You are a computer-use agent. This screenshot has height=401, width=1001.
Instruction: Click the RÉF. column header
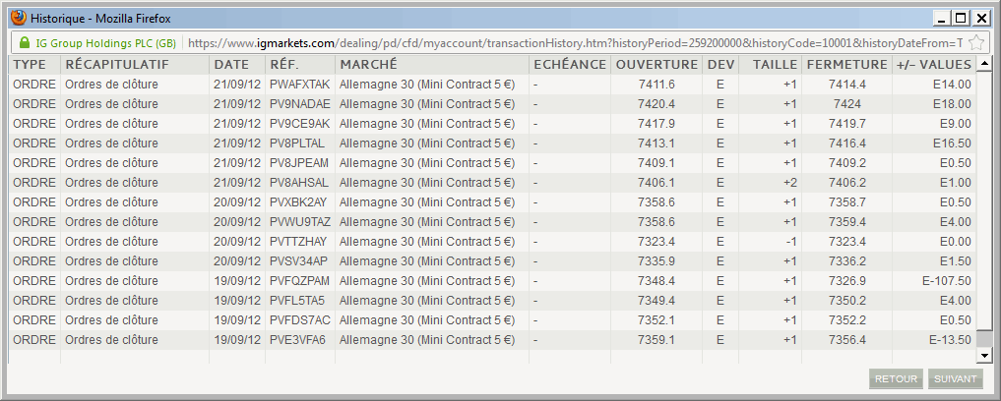(x=284, y=65)
